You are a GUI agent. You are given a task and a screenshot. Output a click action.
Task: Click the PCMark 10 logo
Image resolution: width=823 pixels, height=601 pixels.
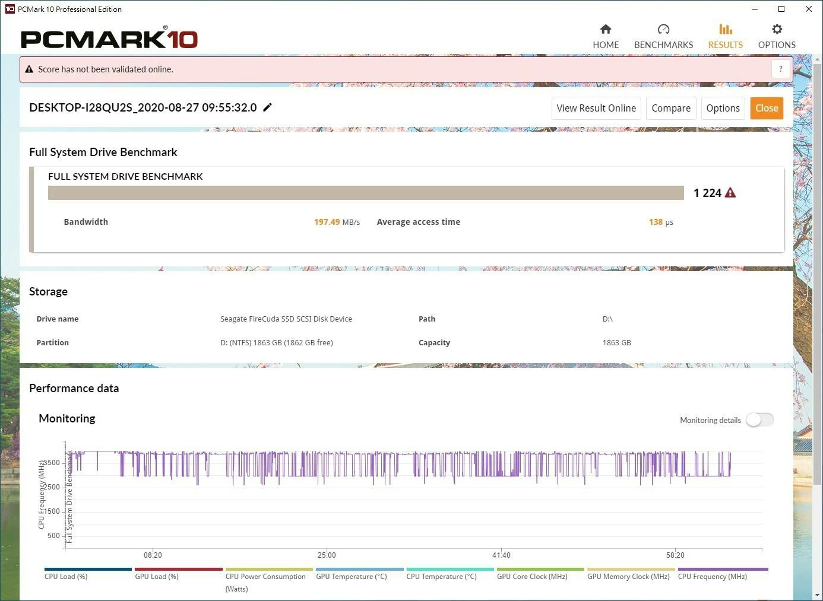(x=109, y=38)
